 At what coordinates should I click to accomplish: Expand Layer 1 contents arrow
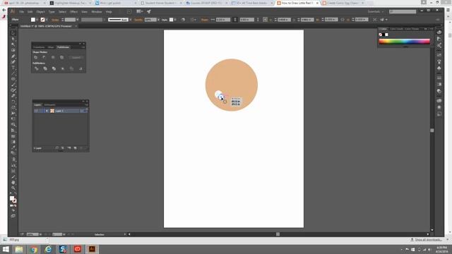pos(47,111)
